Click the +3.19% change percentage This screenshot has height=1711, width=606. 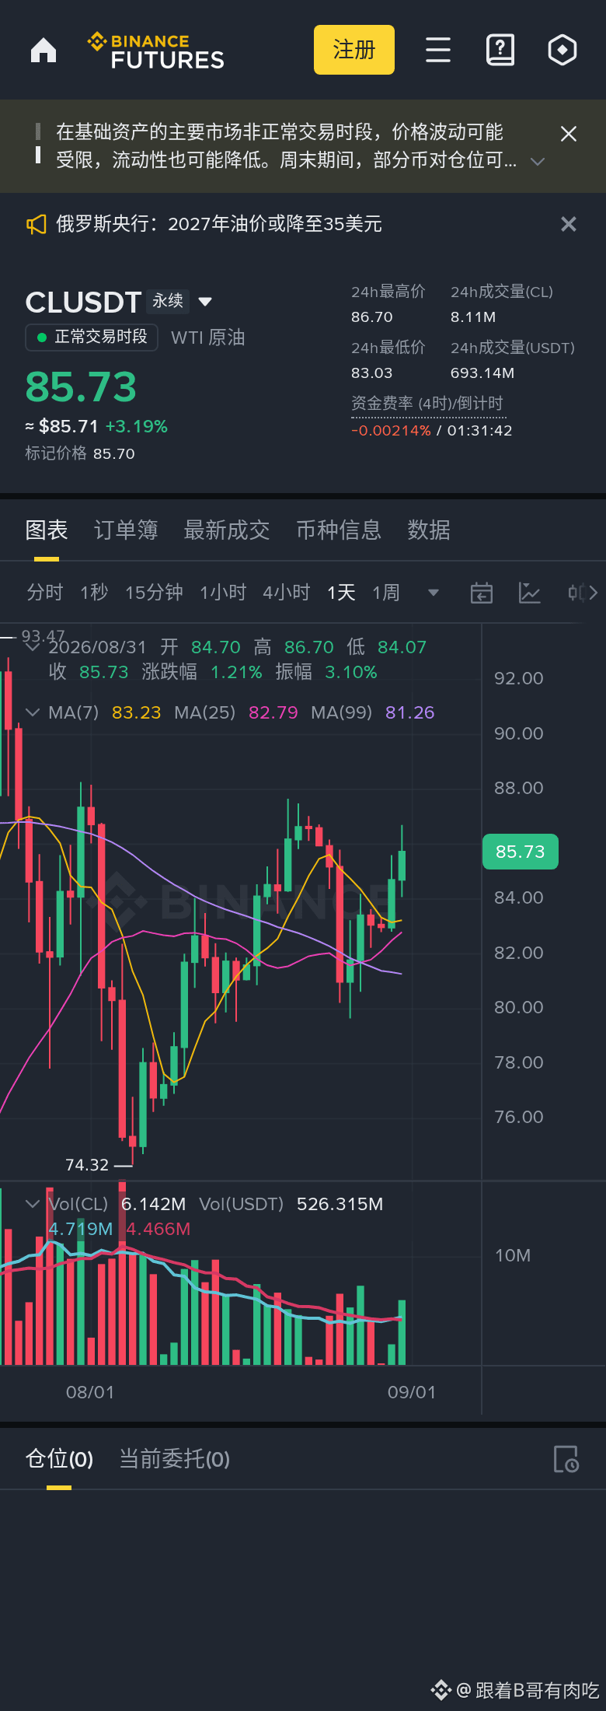coord(137,426)
